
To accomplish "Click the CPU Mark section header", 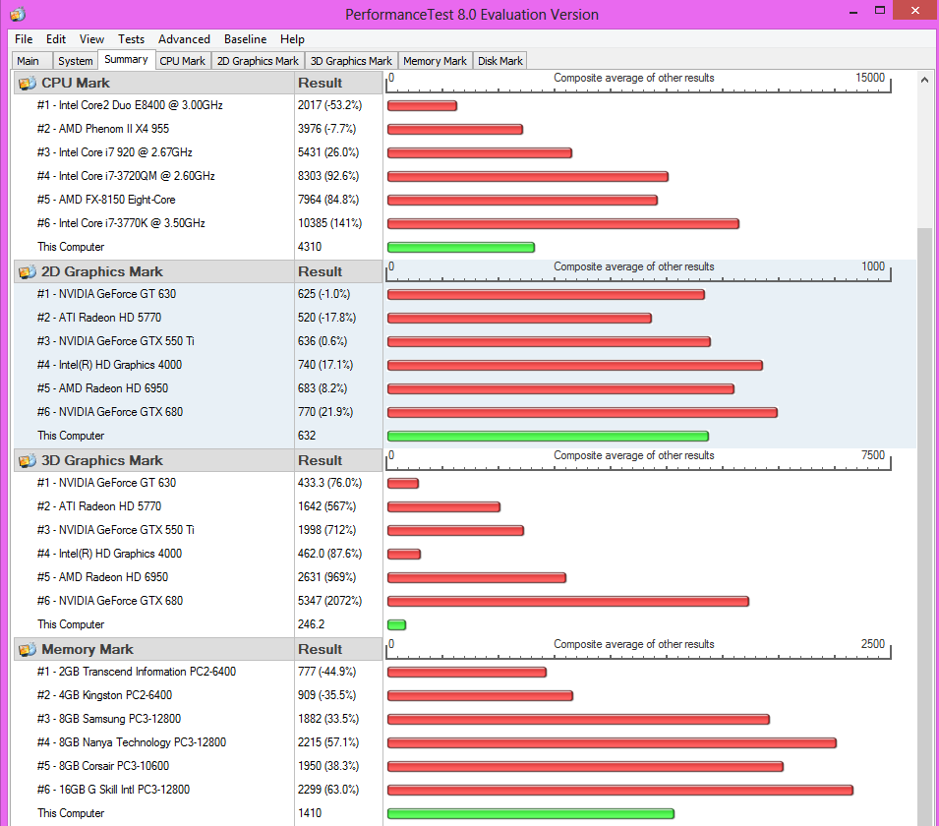I will (154, 84).
